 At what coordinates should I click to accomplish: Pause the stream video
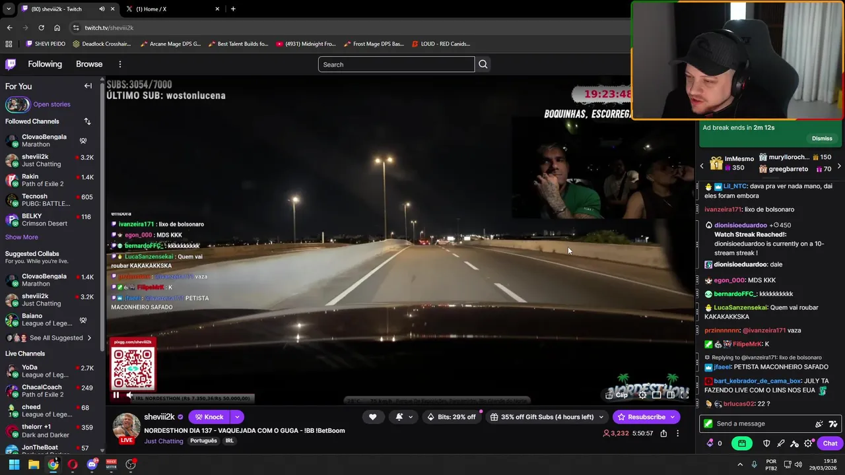116,395
